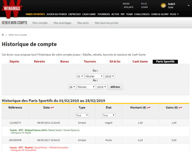Image resolution: width=192 pixels, height=154 pixels.
Task: Open VIP section
Action: (123, 14)
